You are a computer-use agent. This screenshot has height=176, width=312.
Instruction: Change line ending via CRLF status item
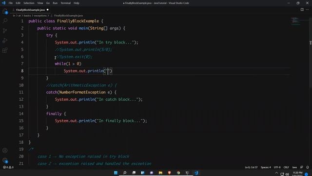pyautogui.click(x=286, y=167)
